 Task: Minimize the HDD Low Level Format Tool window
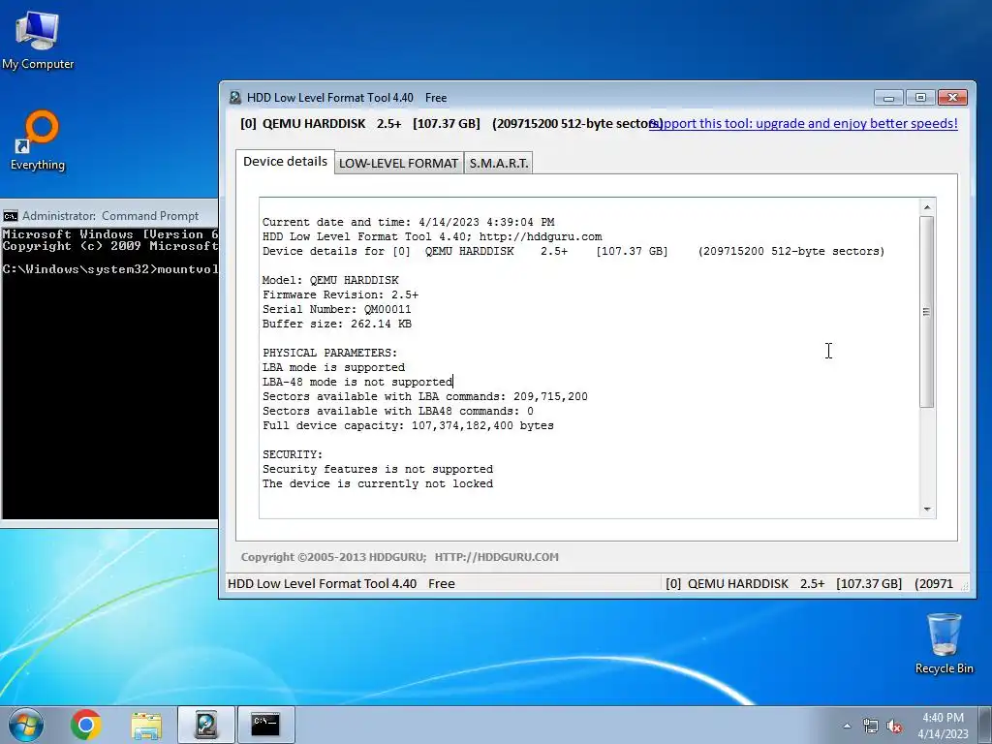pyautogui.click(x=889, y=98)
